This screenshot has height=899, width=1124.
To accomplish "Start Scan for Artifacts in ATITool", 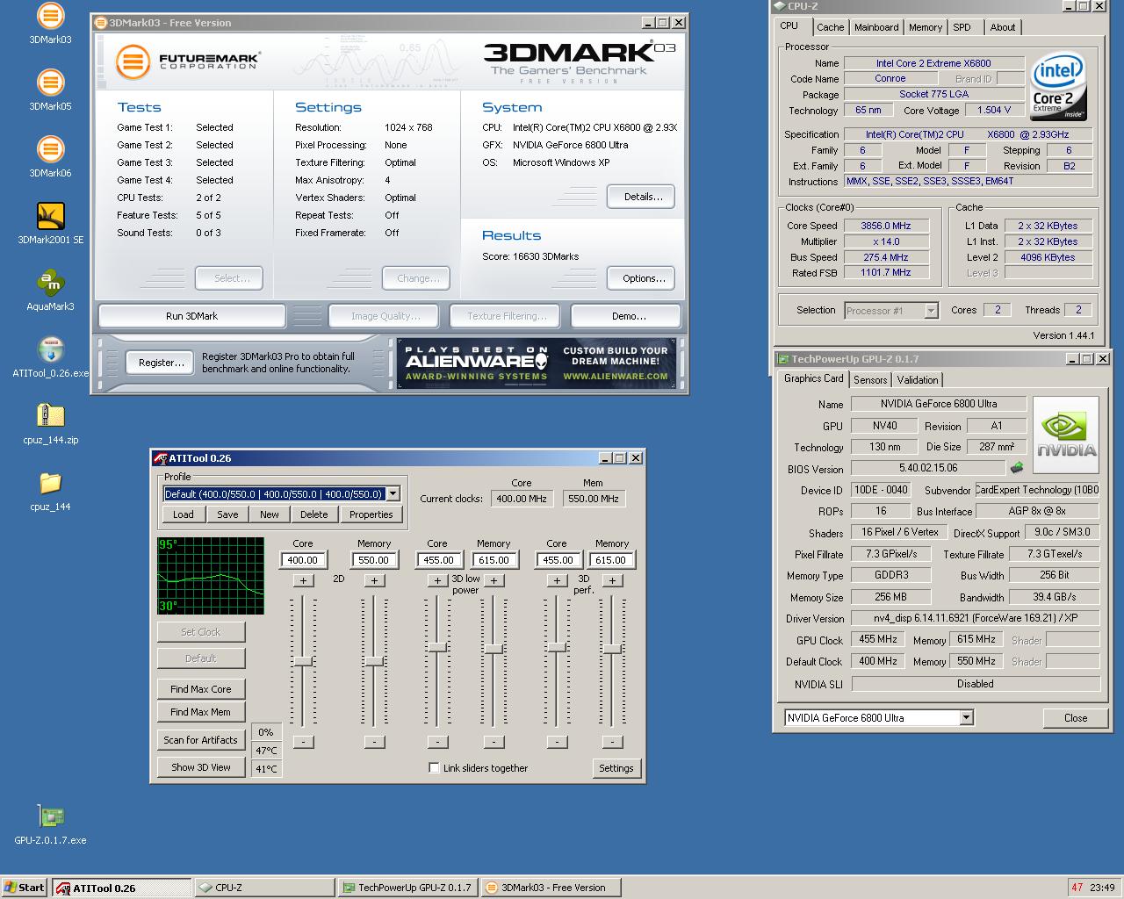I will tap(200, 740).
